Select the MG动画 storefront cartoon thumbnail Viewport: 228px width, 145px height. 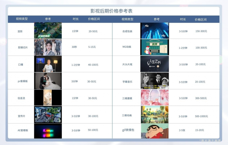coord(155,47)
